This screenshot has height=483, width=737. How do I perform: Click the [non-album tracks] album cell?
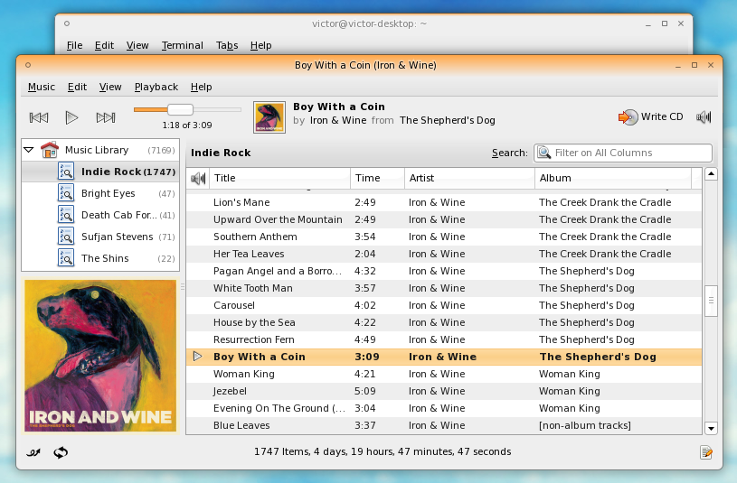tap(585, 425)
